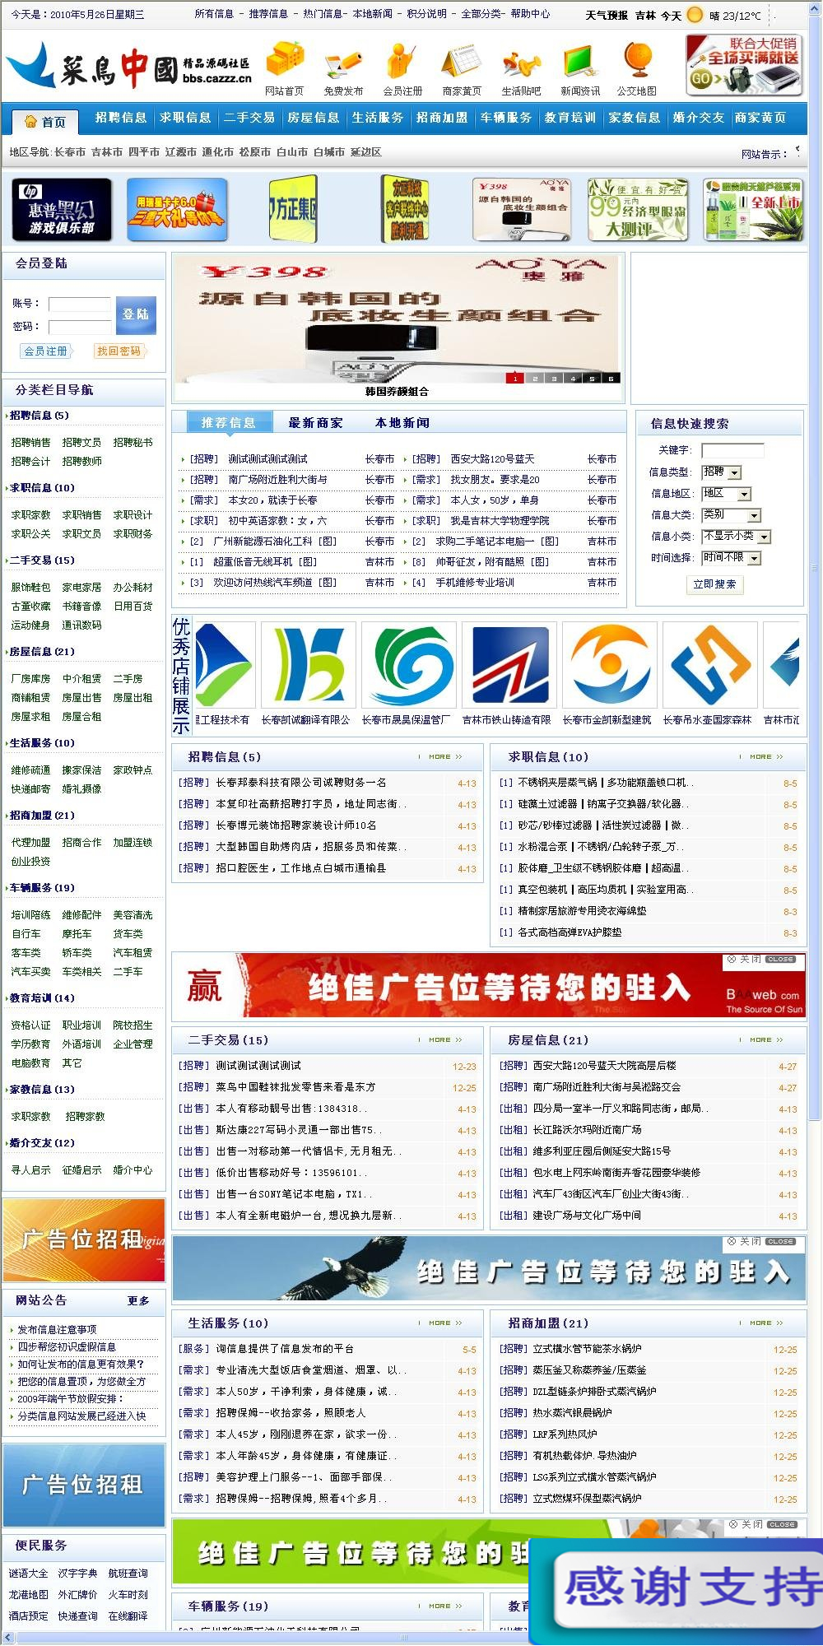Open 长春市 in region navigation

[71, 152]
